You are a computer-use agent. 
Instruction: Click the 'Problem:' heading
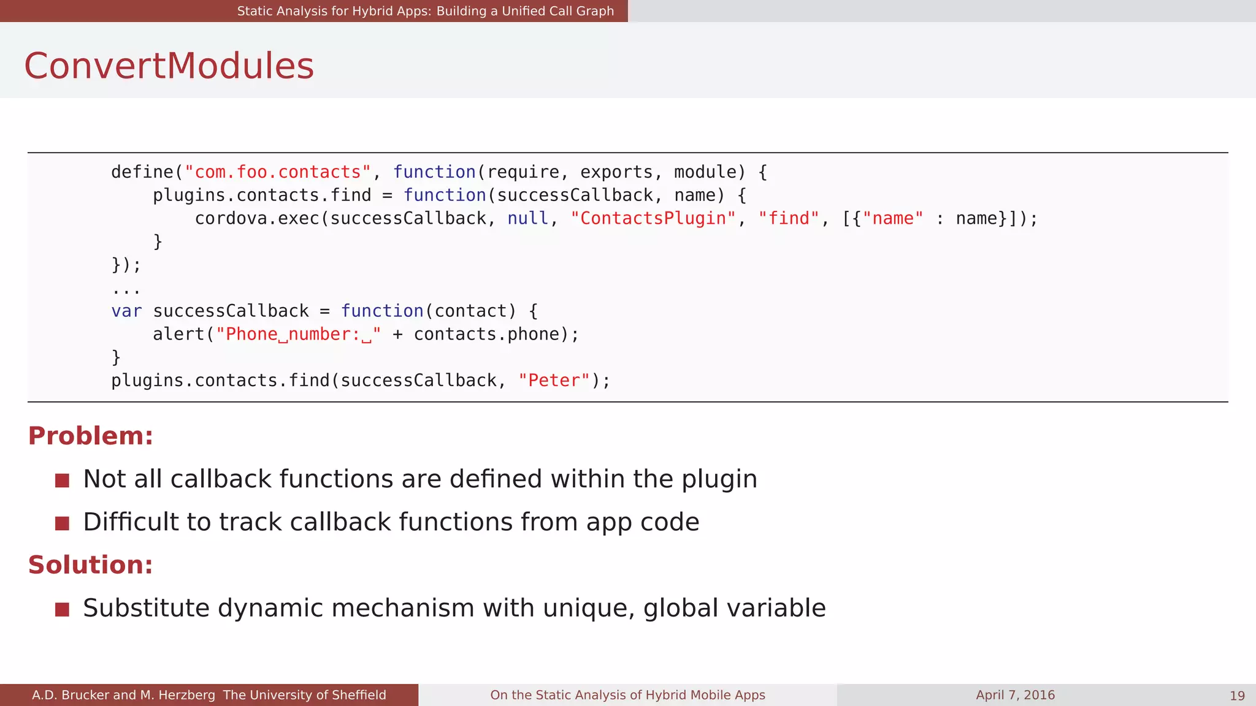coord(90,436)
